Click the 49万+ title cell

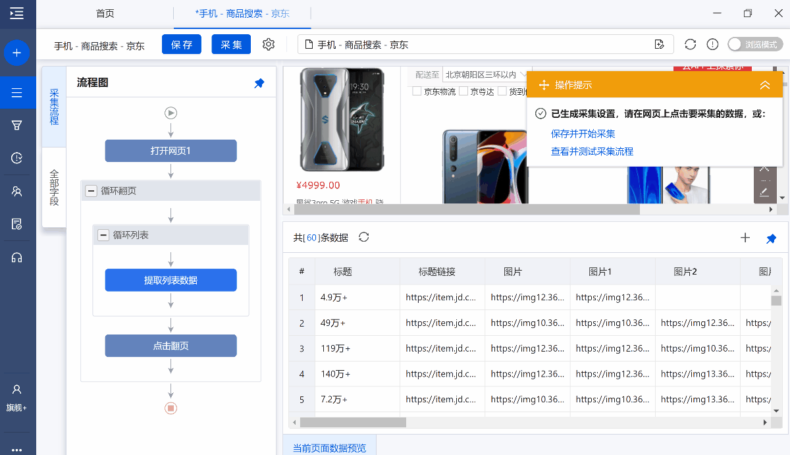tap(357, 323)
